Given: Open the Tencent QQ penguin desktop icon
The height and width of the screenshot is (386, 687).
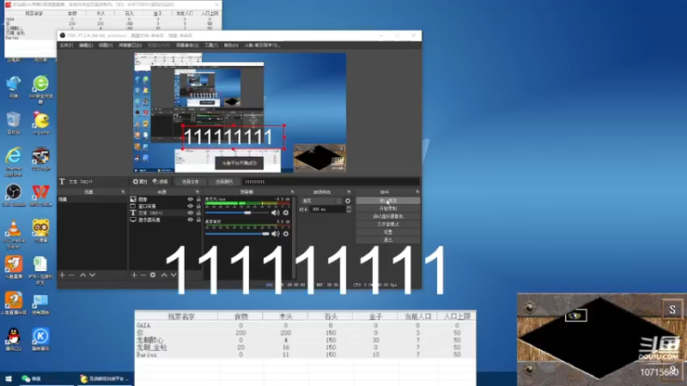Looking at the screenshot, I should point(14,340).
